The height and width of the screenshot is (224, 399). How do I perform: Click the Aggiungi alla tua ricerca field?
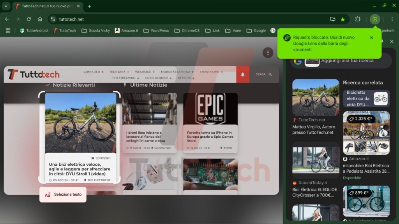(x=346, y=61)
